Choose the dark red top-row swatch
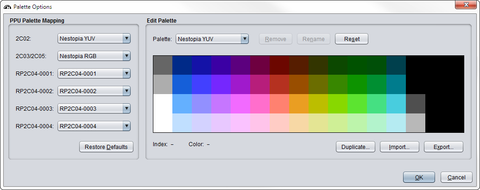The height and width of the screenshot is (190, 480). click(x=279, y=65)
